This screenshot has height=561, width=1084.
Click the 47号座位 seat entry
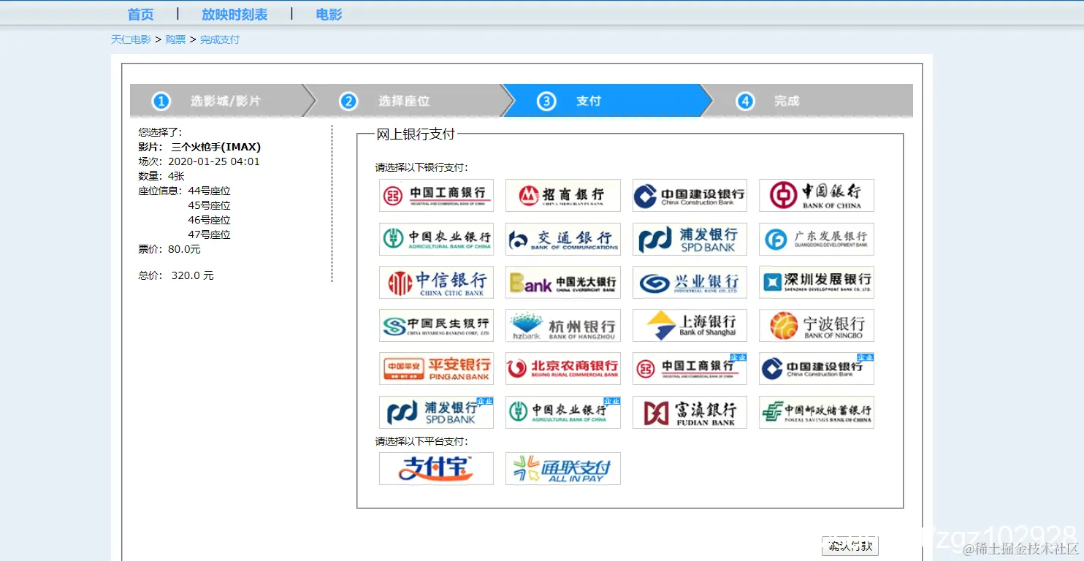pyautogui.click(x=210, y=234)
